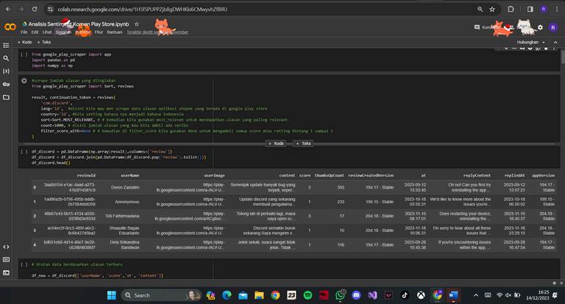Open the Fitur menu
The image size is (565, 304).
tap(99, 32)
